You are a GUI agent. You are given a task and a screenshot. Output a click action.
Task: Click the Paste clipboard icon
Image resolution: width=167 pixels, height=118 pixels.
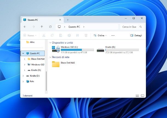pyautogui.click(x=61, y=35)
